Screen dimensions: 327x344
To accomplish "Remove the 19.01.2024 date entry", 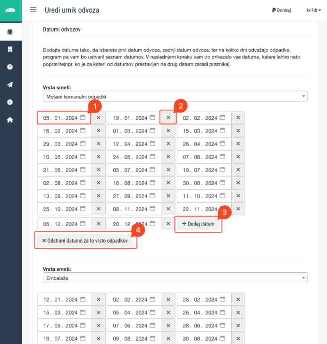I will click(x=168, y=117).
